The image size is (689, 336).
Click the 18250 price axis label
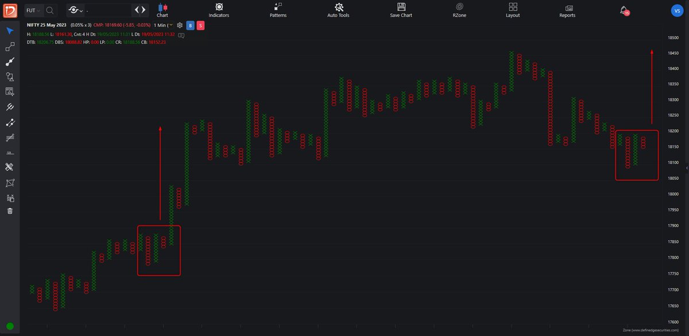pos(673,116)
